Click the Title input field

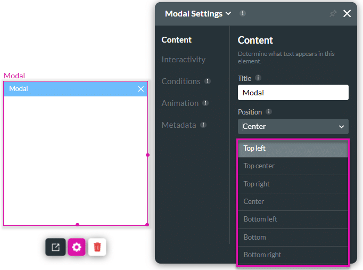tap(293, 93)
